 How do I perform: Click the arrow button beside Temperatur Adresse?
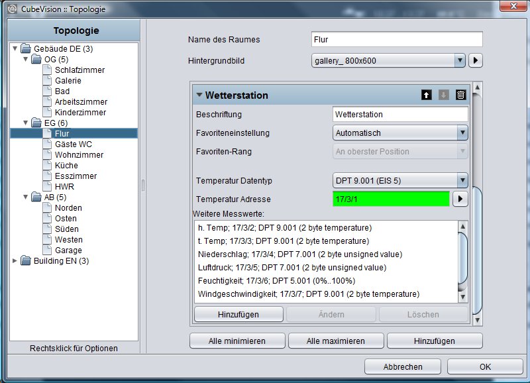460,199
